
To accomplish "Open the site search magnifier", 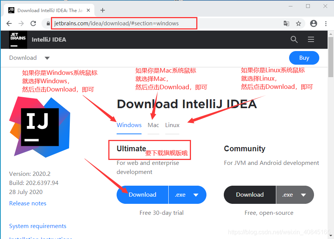I will point(294,39).
